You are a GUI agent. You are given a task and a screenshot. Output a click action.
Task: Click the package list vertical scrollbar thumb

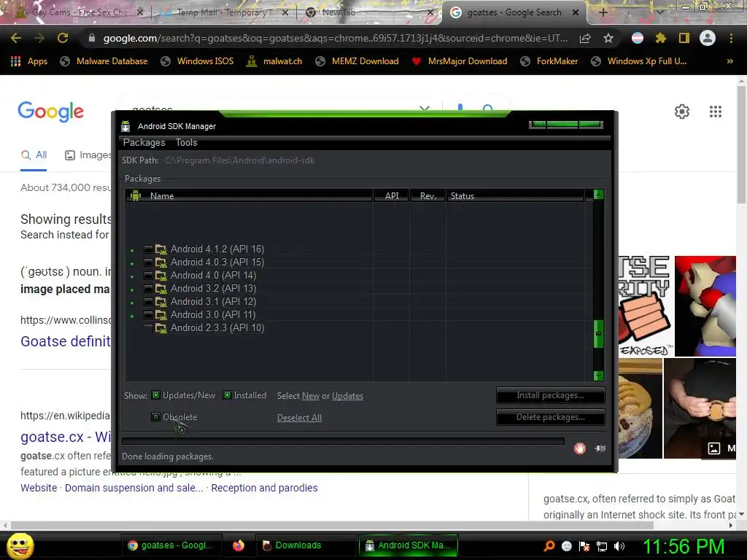599,334
